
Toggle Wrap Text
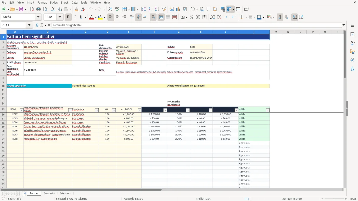153,17
